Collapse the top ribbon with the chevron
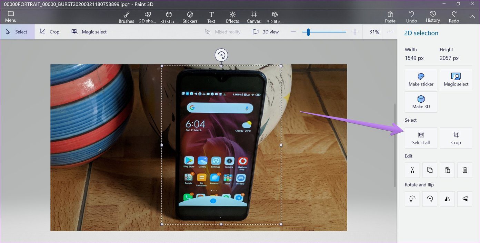The image size is (480, 243). click(472, 17)
